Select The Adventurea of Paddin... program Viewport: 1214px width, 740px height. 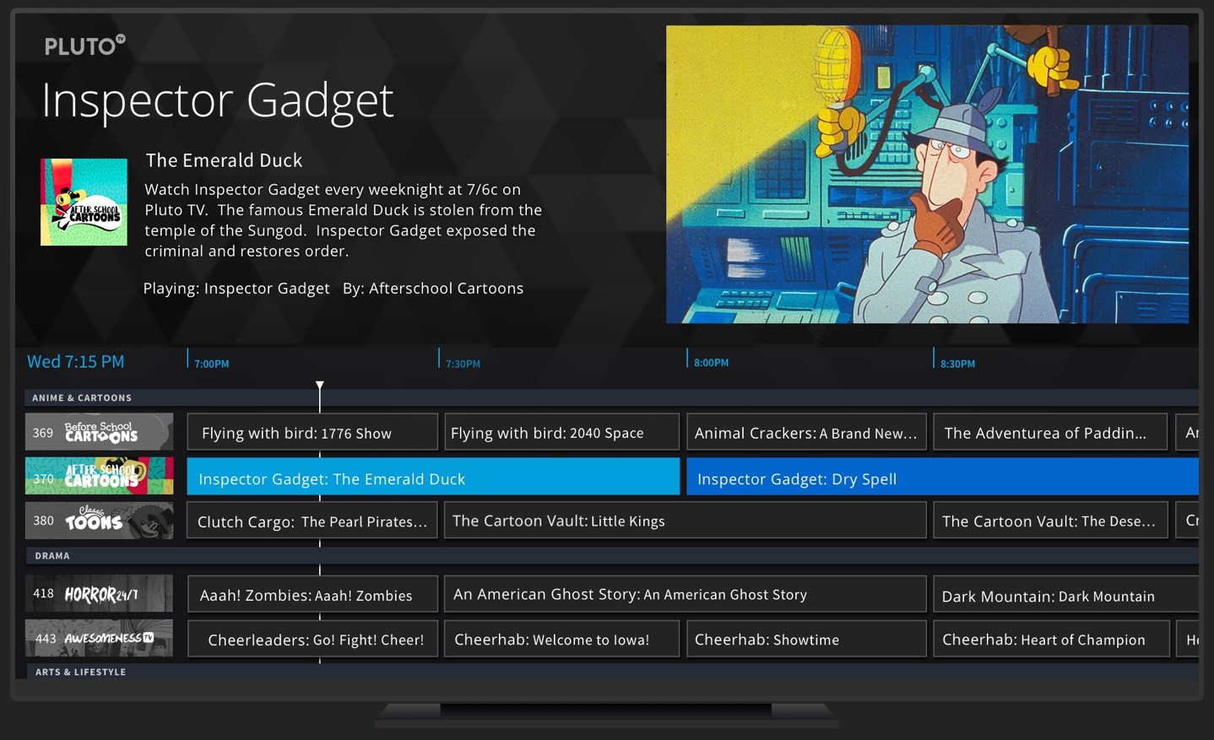click(x=1050, y=432)
